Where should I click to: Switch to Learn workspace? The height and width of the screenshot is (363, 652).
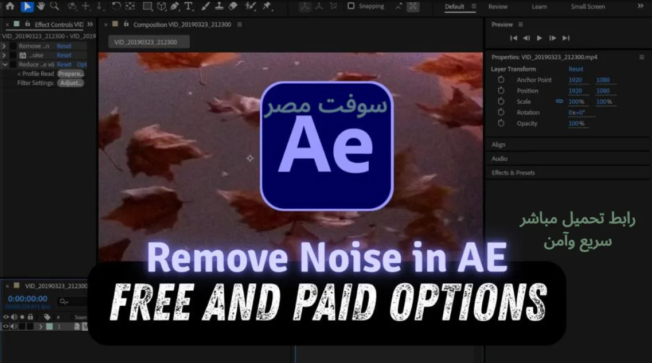tap(539, 7)
